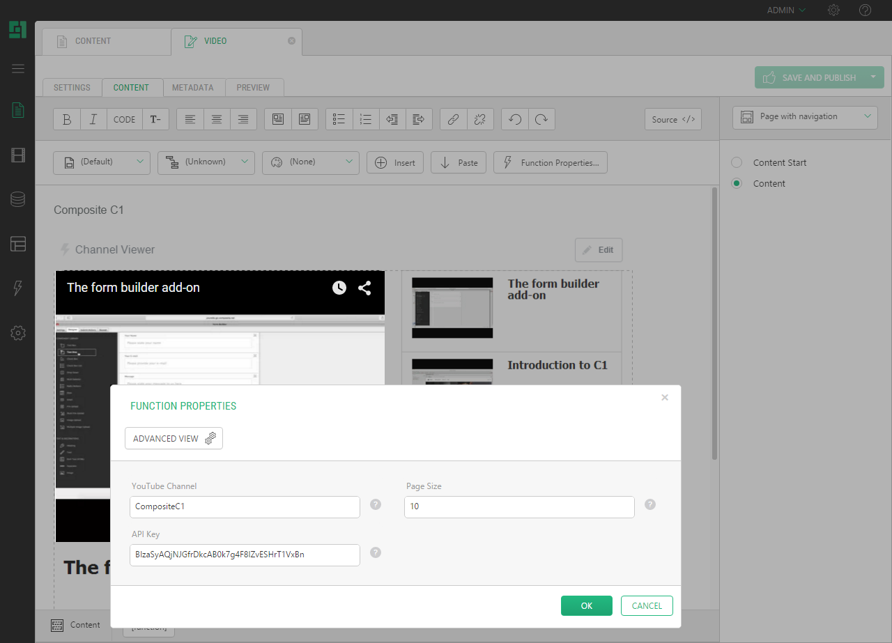The image size is (892, 643).
Task: Open the ADMIN user dropdown
Action: 786,10
